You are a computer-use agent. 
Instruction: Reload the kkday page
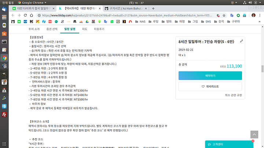click(x=25, y=15)
